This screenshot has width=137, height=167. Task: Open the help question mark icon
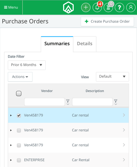pos(119,8)
